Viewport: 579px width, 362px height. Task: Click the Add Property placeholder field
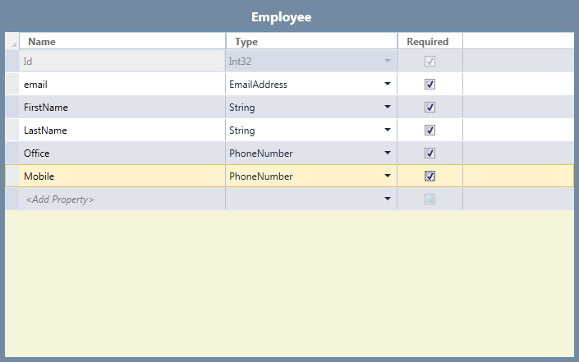pos(122,199)
